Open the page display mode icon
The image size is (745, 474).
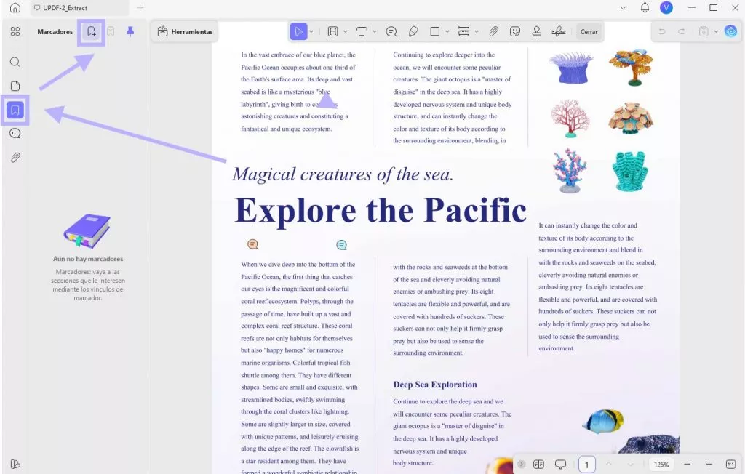click(x=538, y=464)
